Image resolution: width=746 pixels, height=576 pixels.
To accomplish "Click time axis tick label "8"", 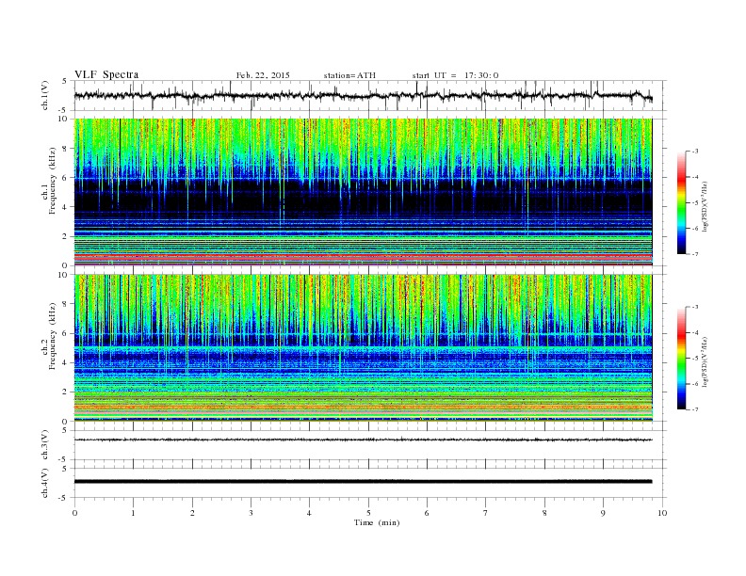I will point(544,513).
